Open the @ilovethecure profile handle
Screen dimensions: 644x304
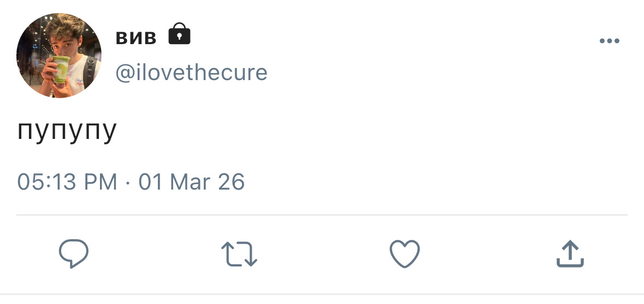pyautogui.click(x=191, y=72)
